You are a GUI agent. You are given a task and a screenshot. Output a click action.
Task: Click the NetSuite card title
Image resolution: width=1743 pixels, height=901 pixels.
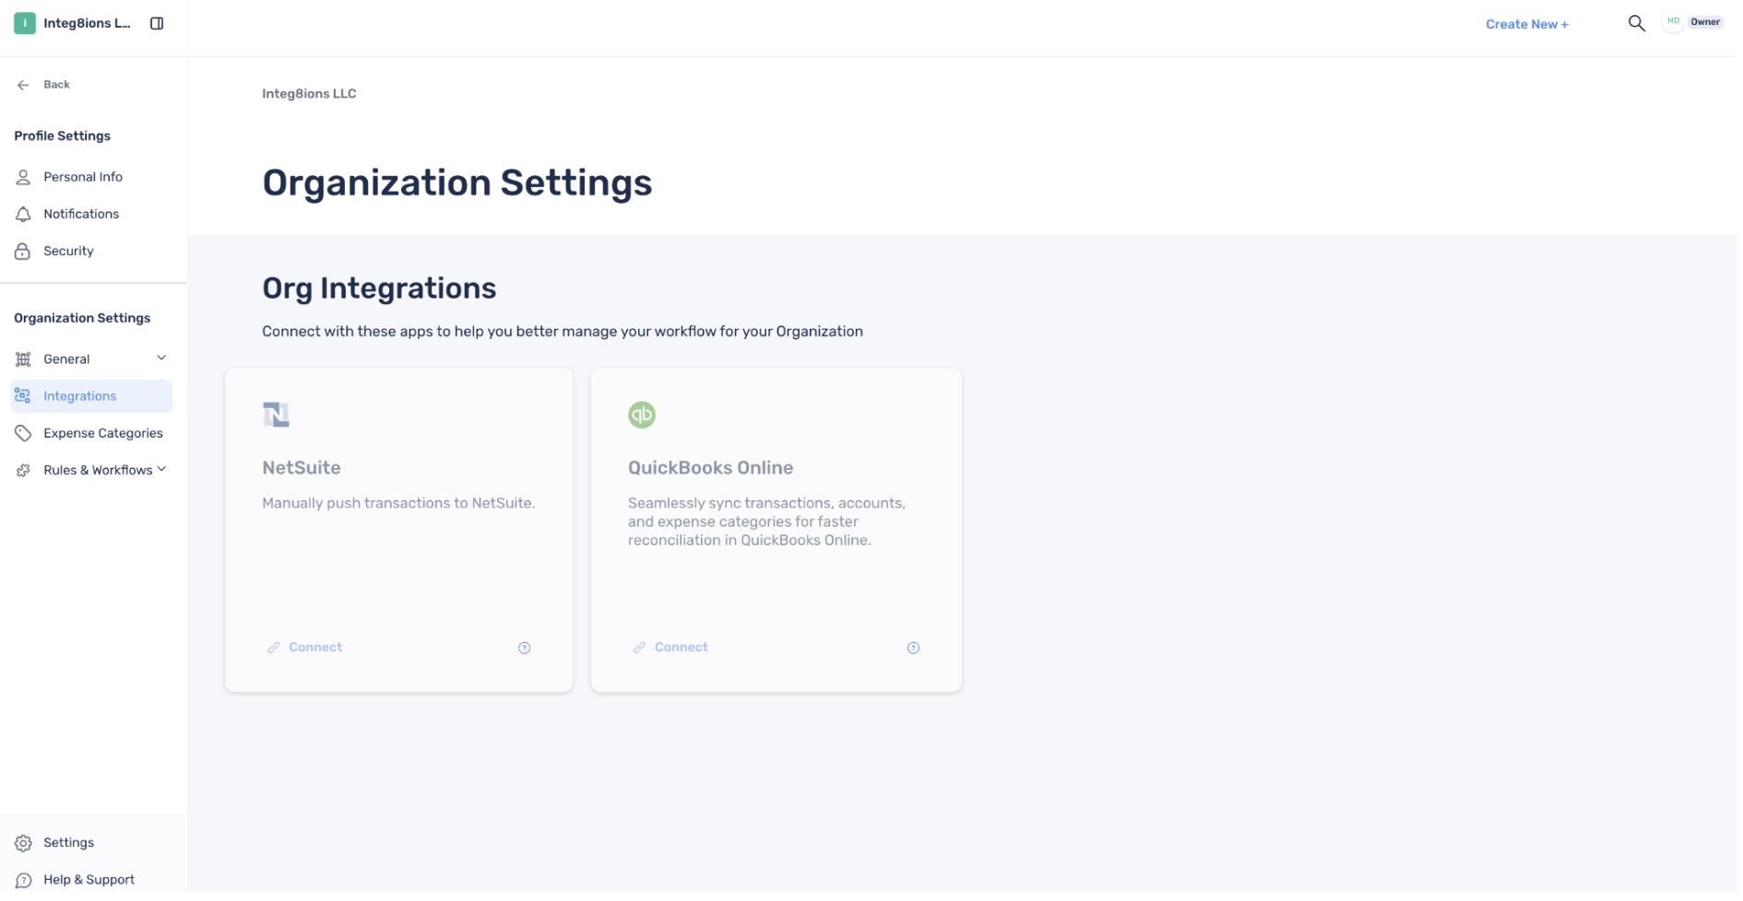302,468
